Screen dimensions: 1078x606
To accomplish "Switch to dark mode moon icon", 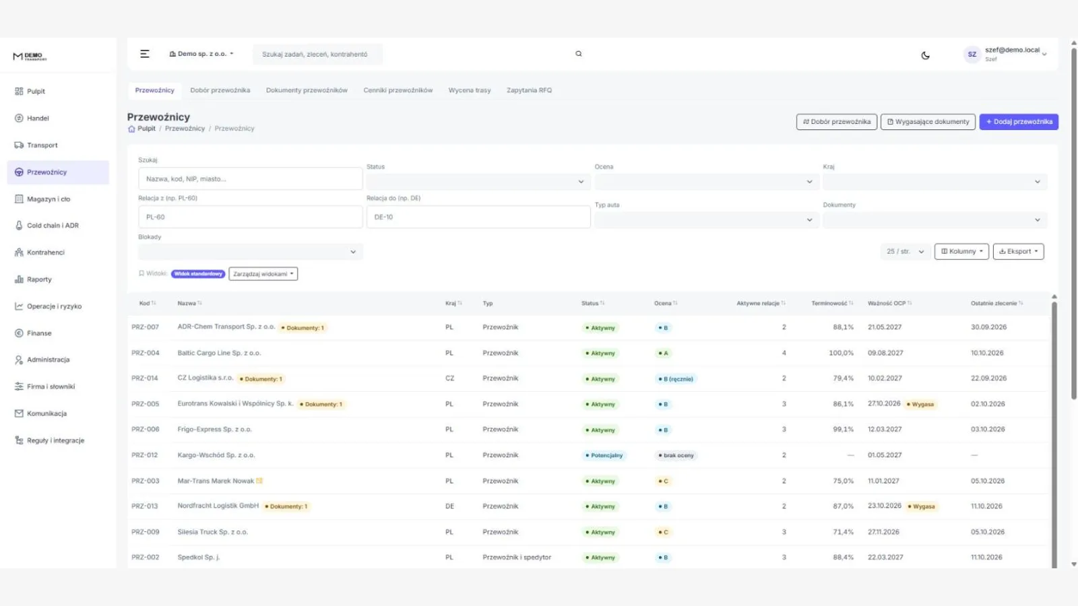I will 925,55.
